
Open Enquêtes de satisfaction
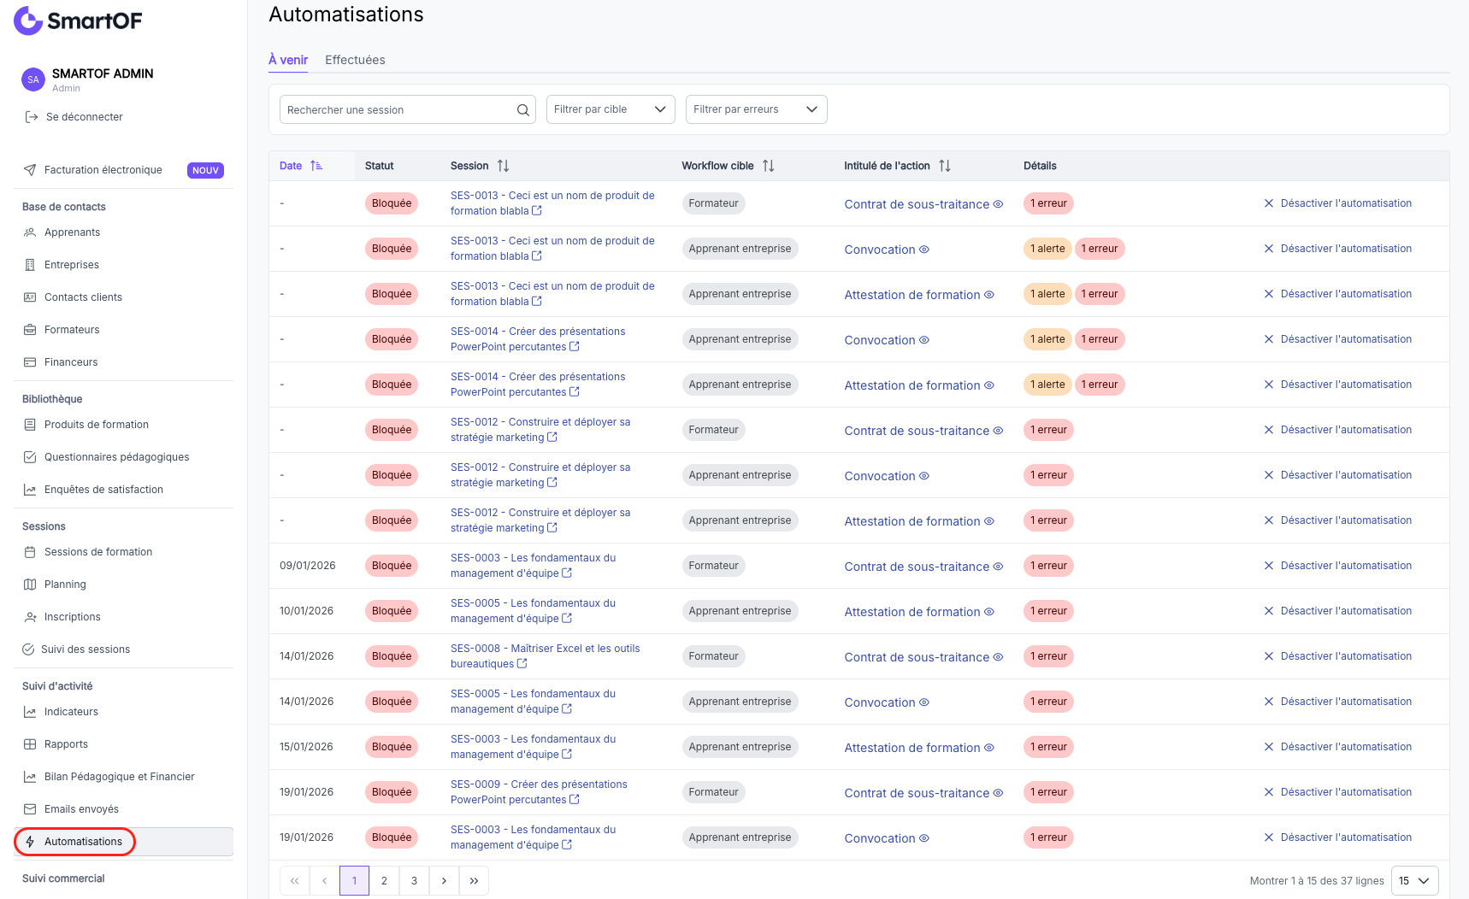tap(103, 490)
